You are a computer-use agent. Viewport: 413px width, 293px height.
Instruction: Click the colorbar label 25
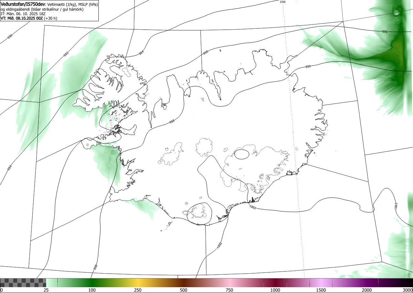point(46,290)
